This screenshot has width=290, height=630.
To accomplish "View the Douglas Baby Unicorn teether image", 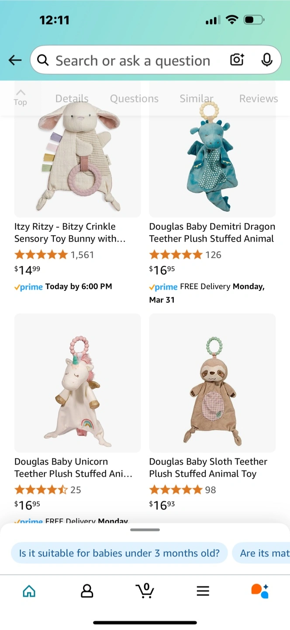I will 78,383.
